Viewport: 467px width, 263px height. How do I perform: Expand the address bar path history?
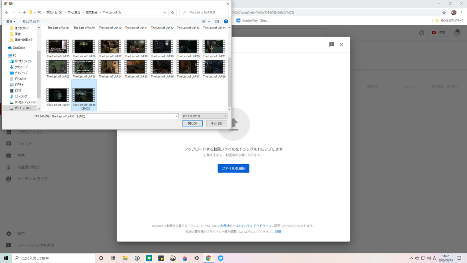coord(165,12)
